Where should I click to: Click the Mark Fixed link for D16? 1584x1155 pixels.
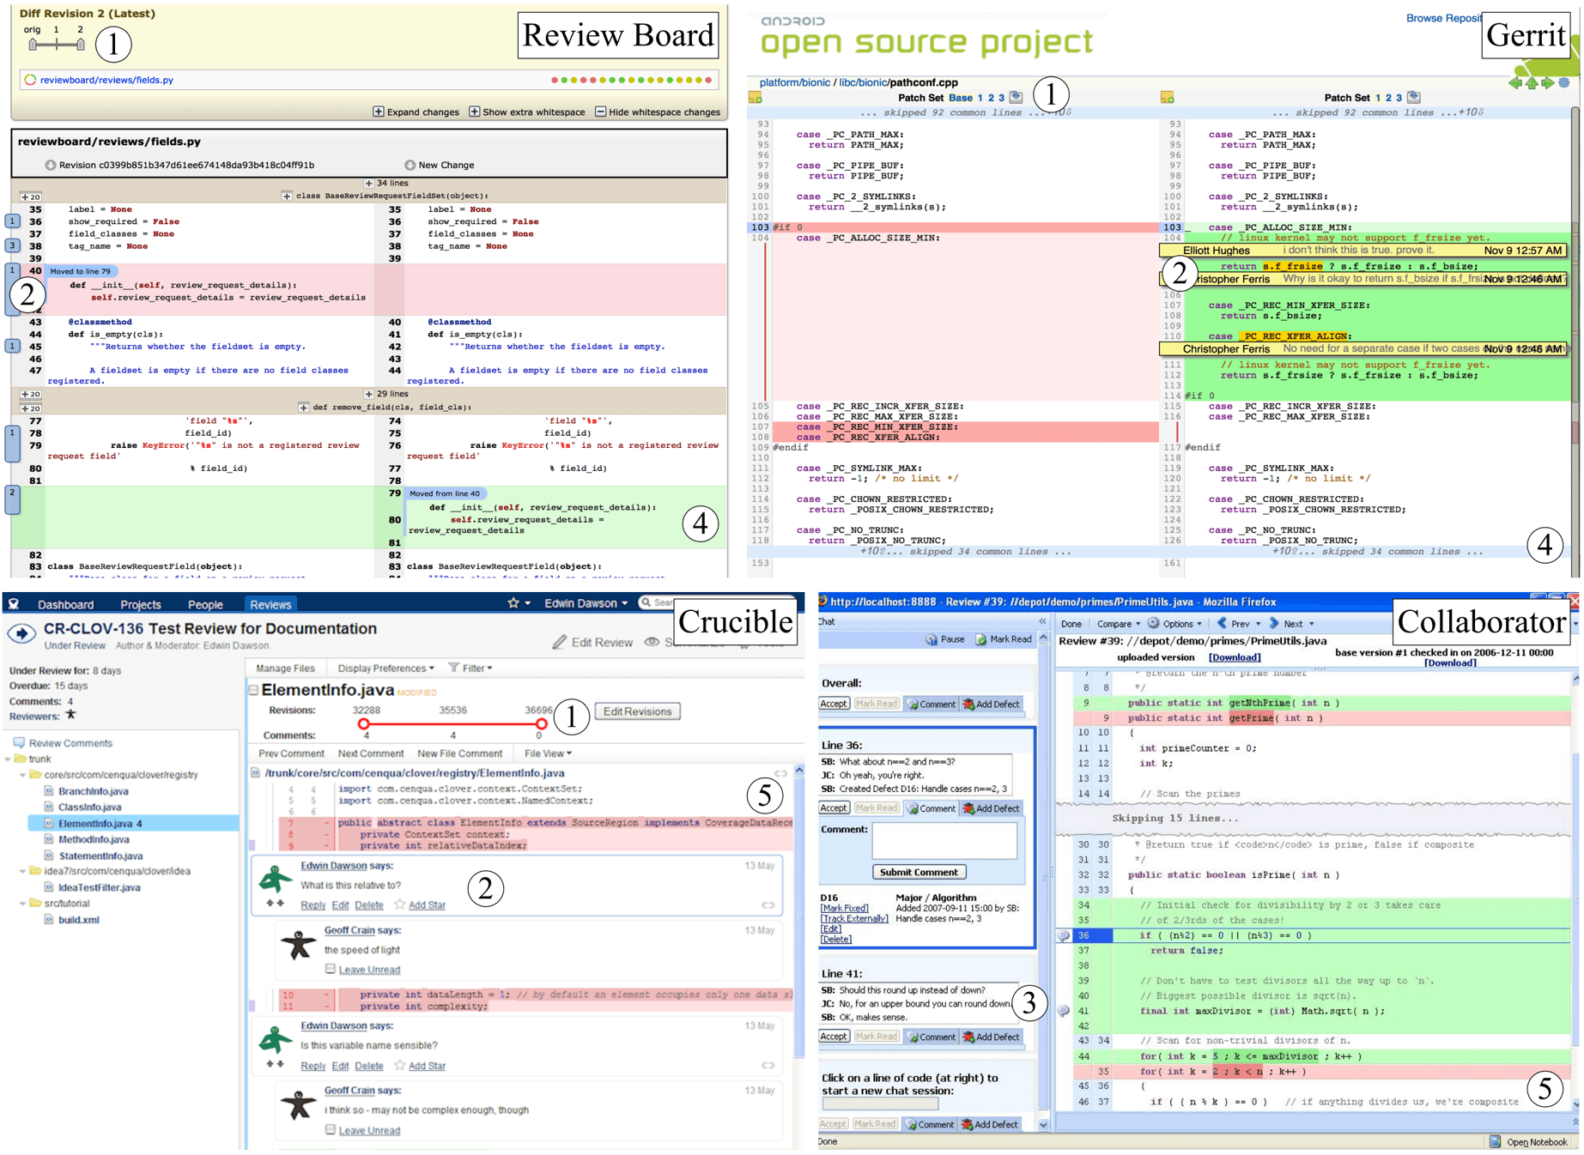click(844, 908)
